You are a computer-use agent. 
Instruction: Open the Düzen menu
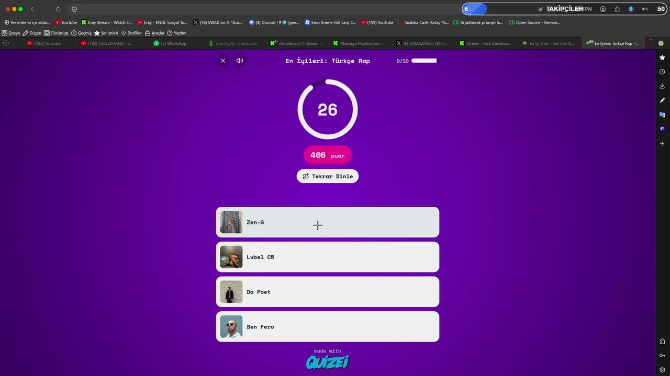(32, 33)
